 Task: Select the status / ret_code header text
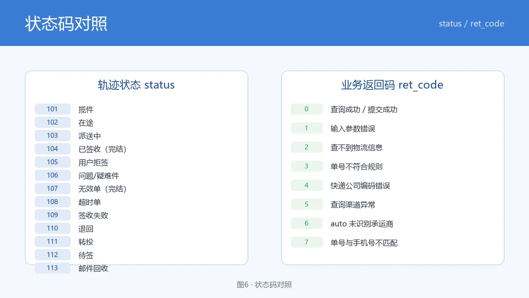click(x=472, y=24)
